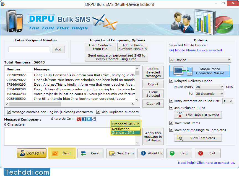
Task: Select the row with number 9756690290
Action: pyautogui.click(x=70, y=85)
